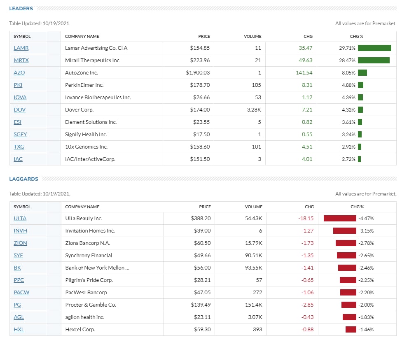Image resolution: width=402 pixels, height=342 pixels.
Task: Open the SYF ticker link
Action: [18, 256]
